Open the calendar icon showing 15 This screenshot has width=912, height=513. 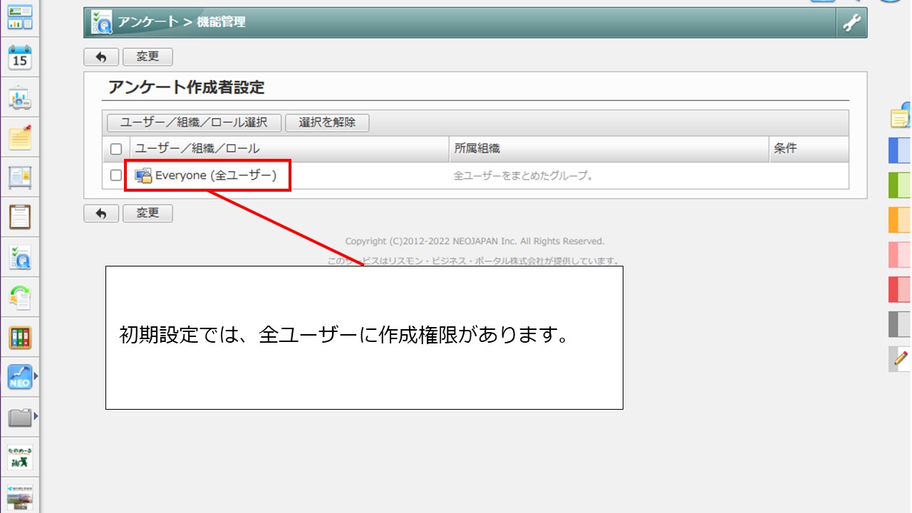click(x=20, y=58)
